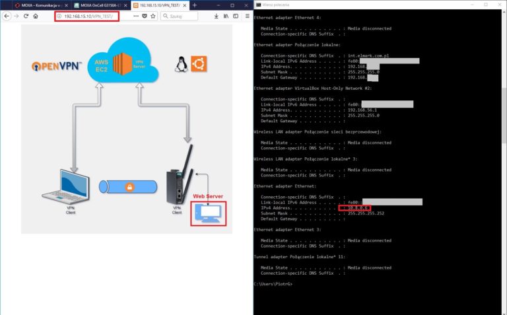Click the network diagram image on the page
The height and width of the screenshot is (315, 507).
click(127, 129)
